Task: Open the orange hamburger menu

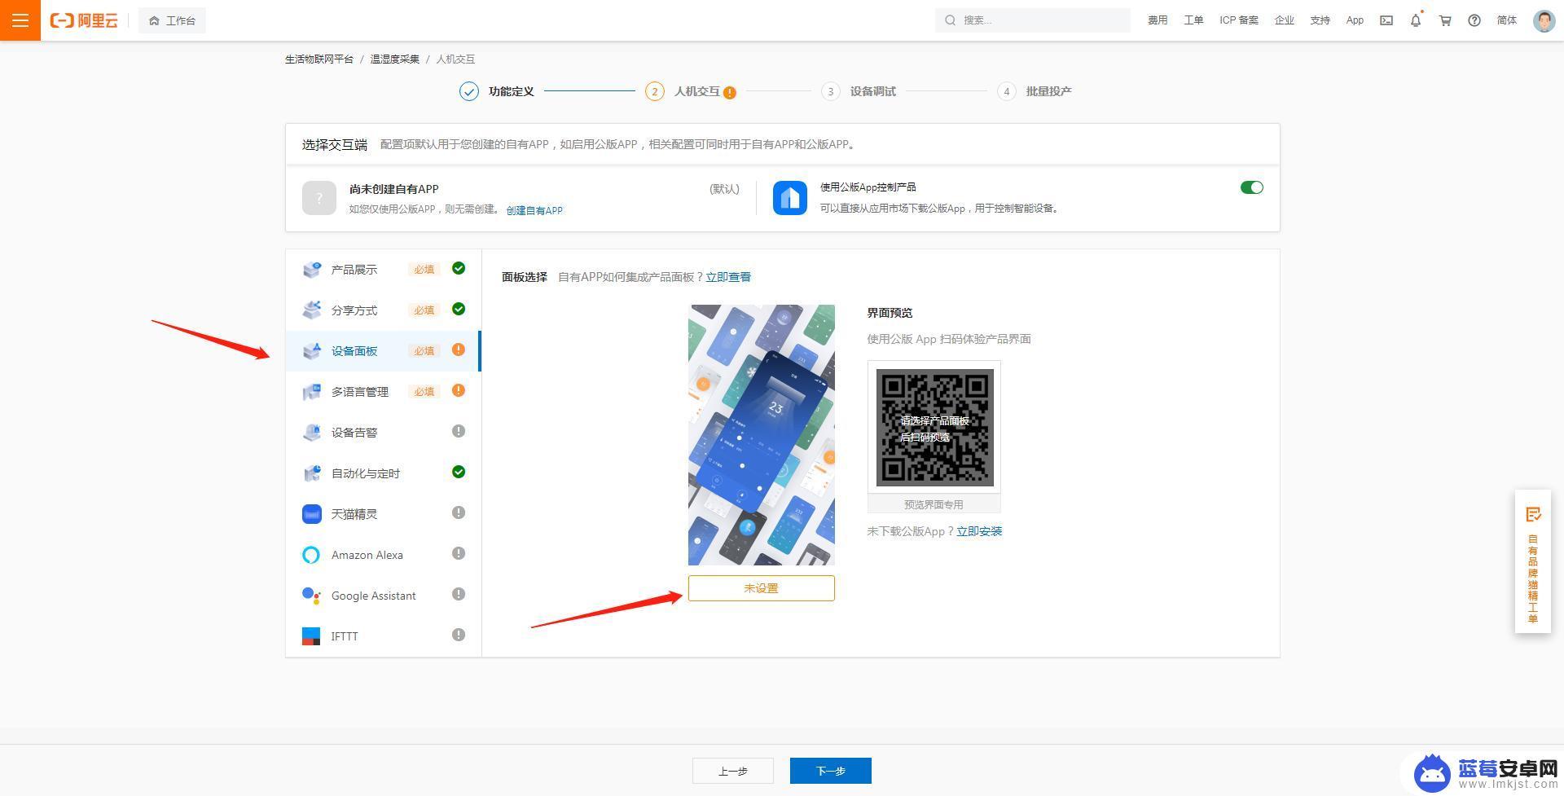Action: pos(20,20)
